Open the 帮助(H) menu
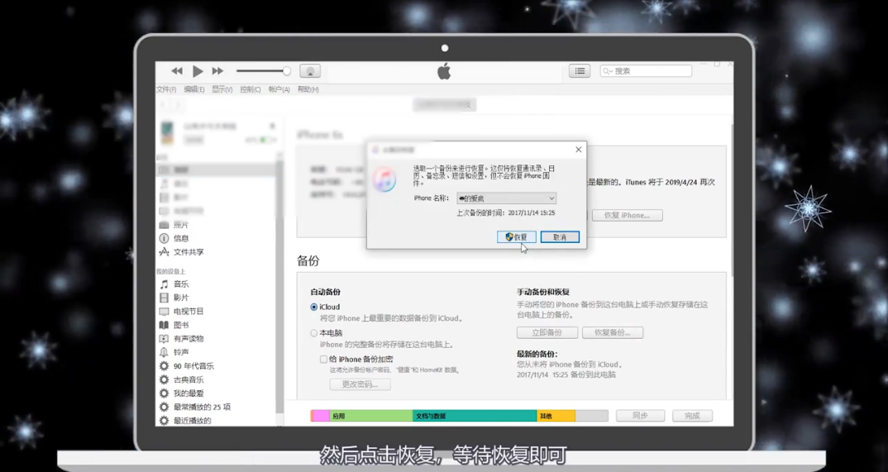888x472 pixels. click(308, 89)
